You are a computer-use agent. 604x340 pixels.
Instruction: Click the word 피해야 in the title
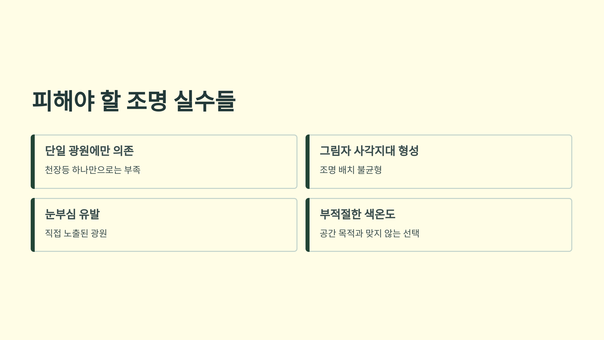[x=63, y=101]
